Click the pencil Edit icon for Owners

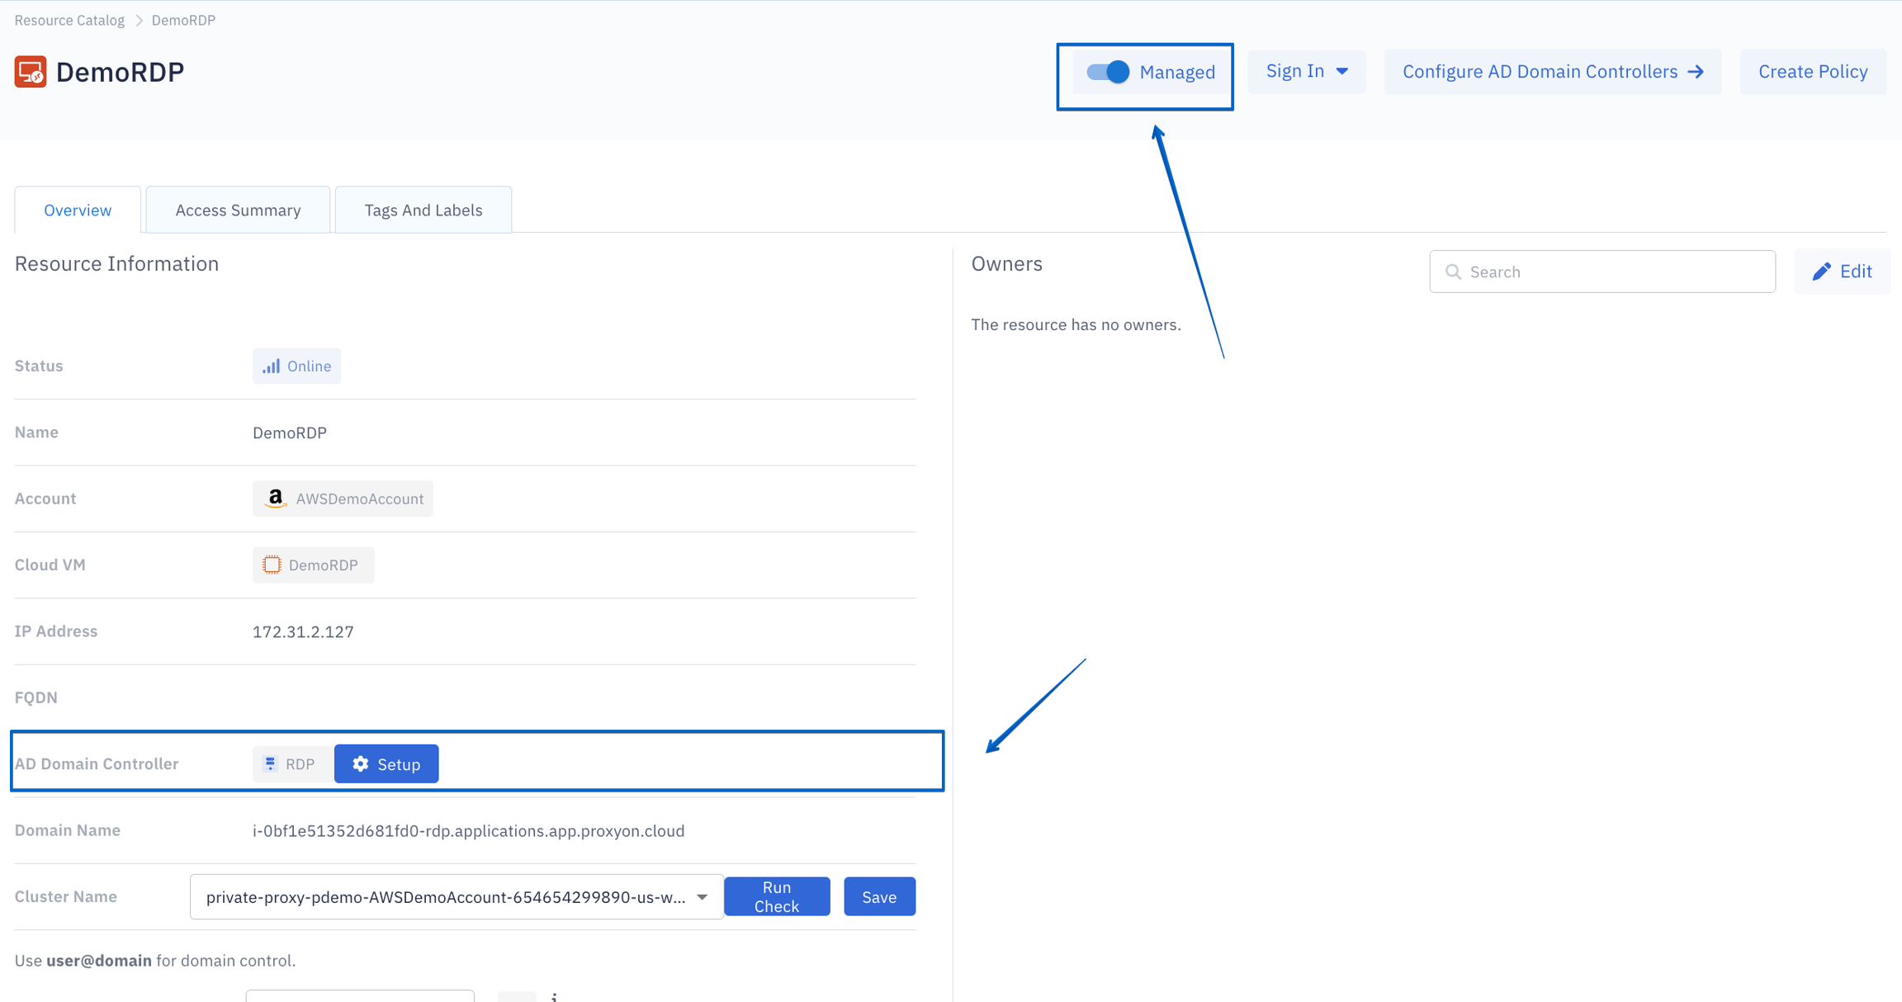[x=1821, y=272]
